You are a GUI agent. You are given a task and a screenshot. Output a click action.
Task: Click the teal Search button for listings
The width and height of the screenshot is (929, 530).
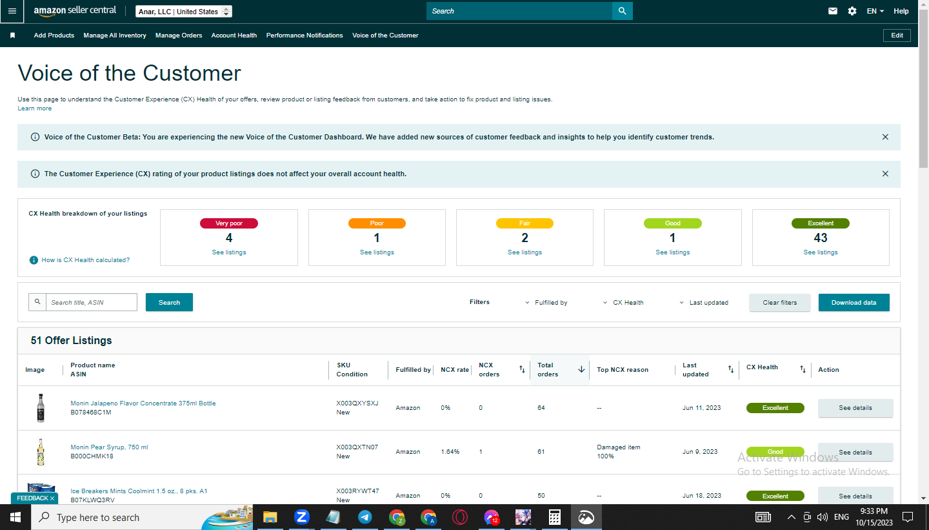(x=169, y=302)
